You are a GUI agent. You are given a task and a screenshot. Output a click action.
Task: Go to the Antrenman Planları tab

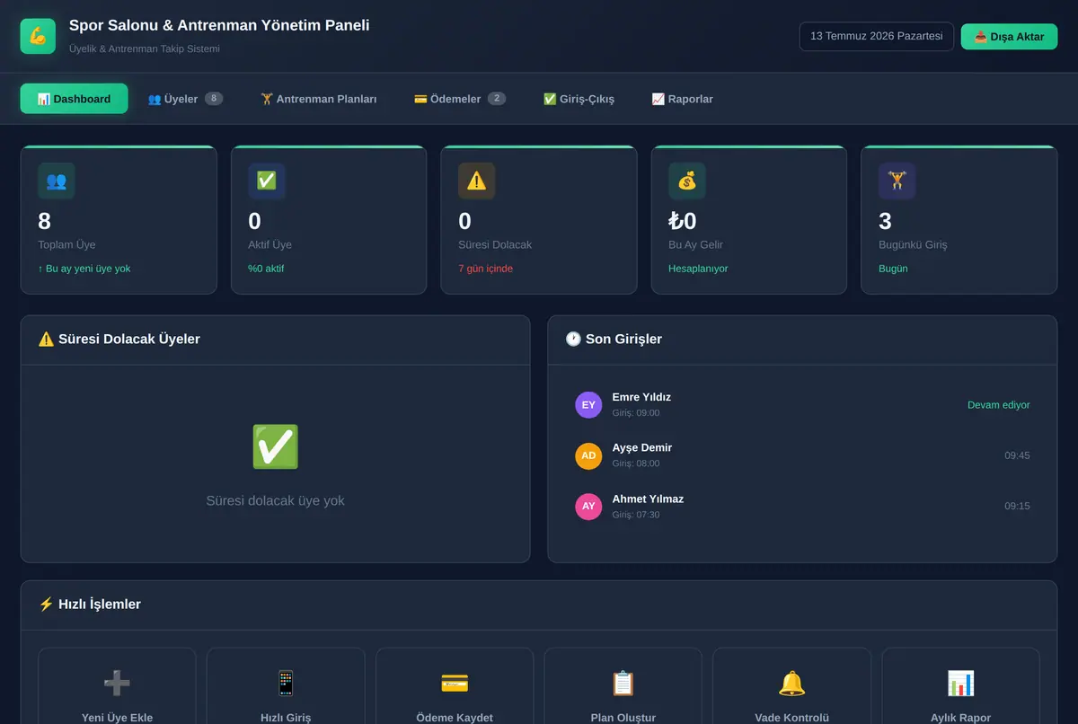point(319,99)
